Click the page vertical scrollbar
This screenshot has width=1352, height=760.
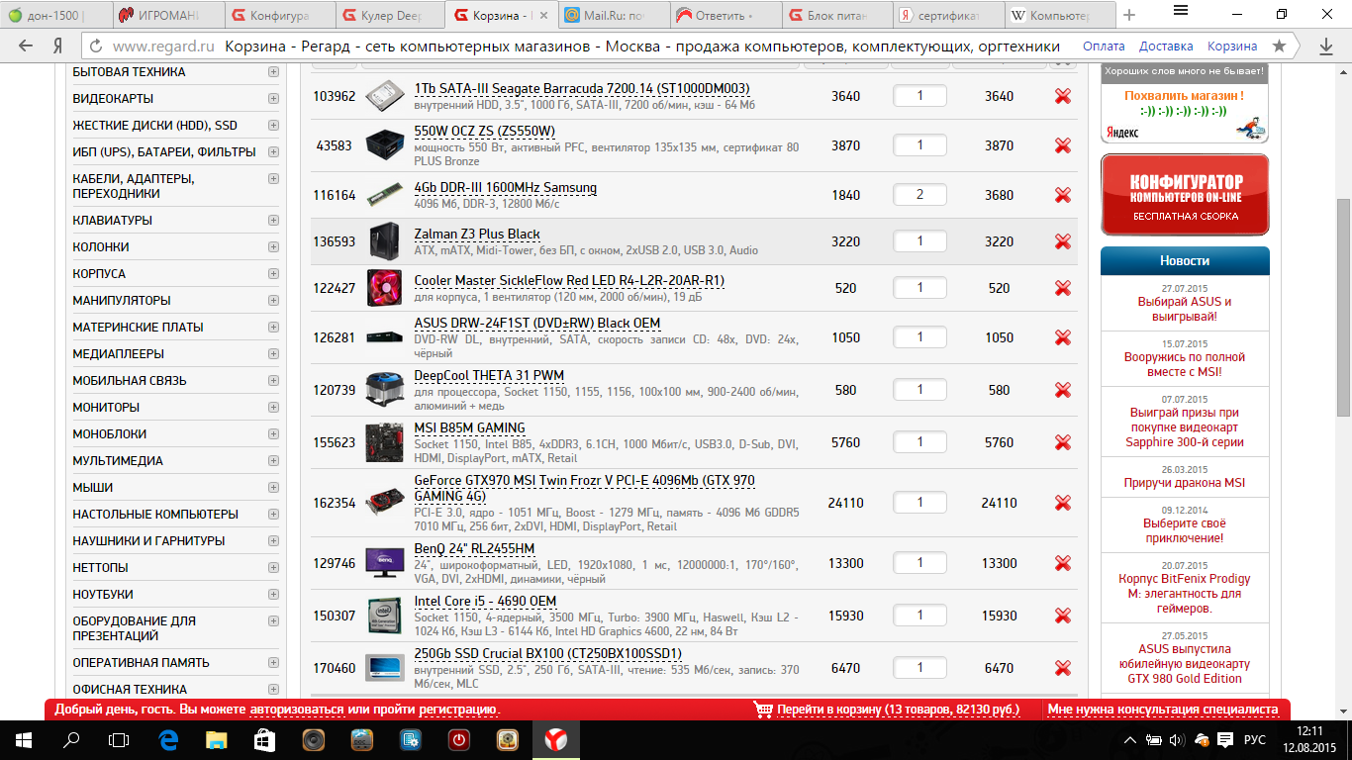1343,307
